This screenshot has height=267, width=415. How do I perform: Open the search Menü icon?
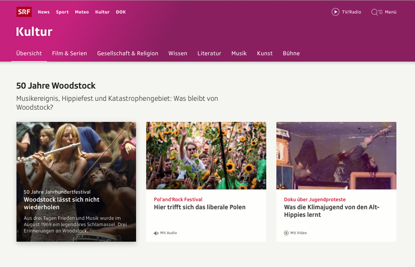(x=377, y=12)
